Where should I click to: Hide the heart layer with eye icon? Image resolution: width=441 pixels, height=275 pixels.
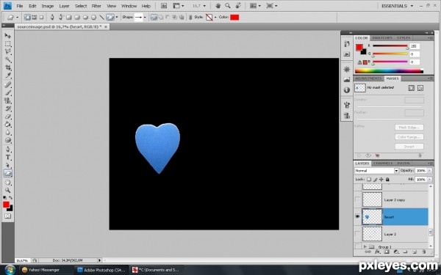357,216
